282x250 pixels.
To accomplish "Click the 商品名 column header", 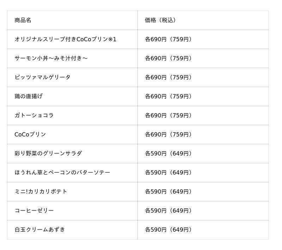I will coord(23,20).
